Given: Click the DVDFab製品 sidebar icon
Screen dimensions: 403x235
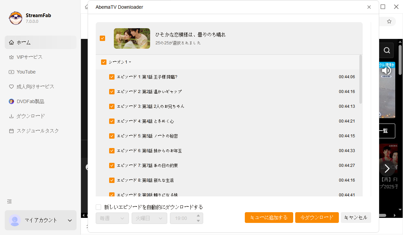Looking at the screenshot, I should 11,101.
